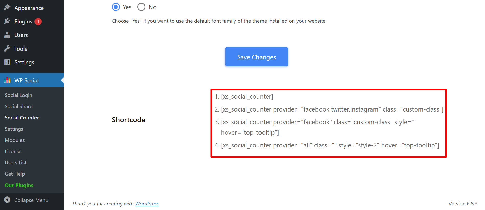Click the first [xs_social_counter] shortcode text
The height and width of the screenshot is (210, 485).
point(247,97)
